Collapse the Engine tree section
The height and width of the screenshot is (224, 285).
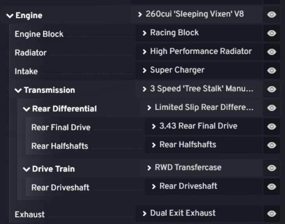(x=10, y=16)
